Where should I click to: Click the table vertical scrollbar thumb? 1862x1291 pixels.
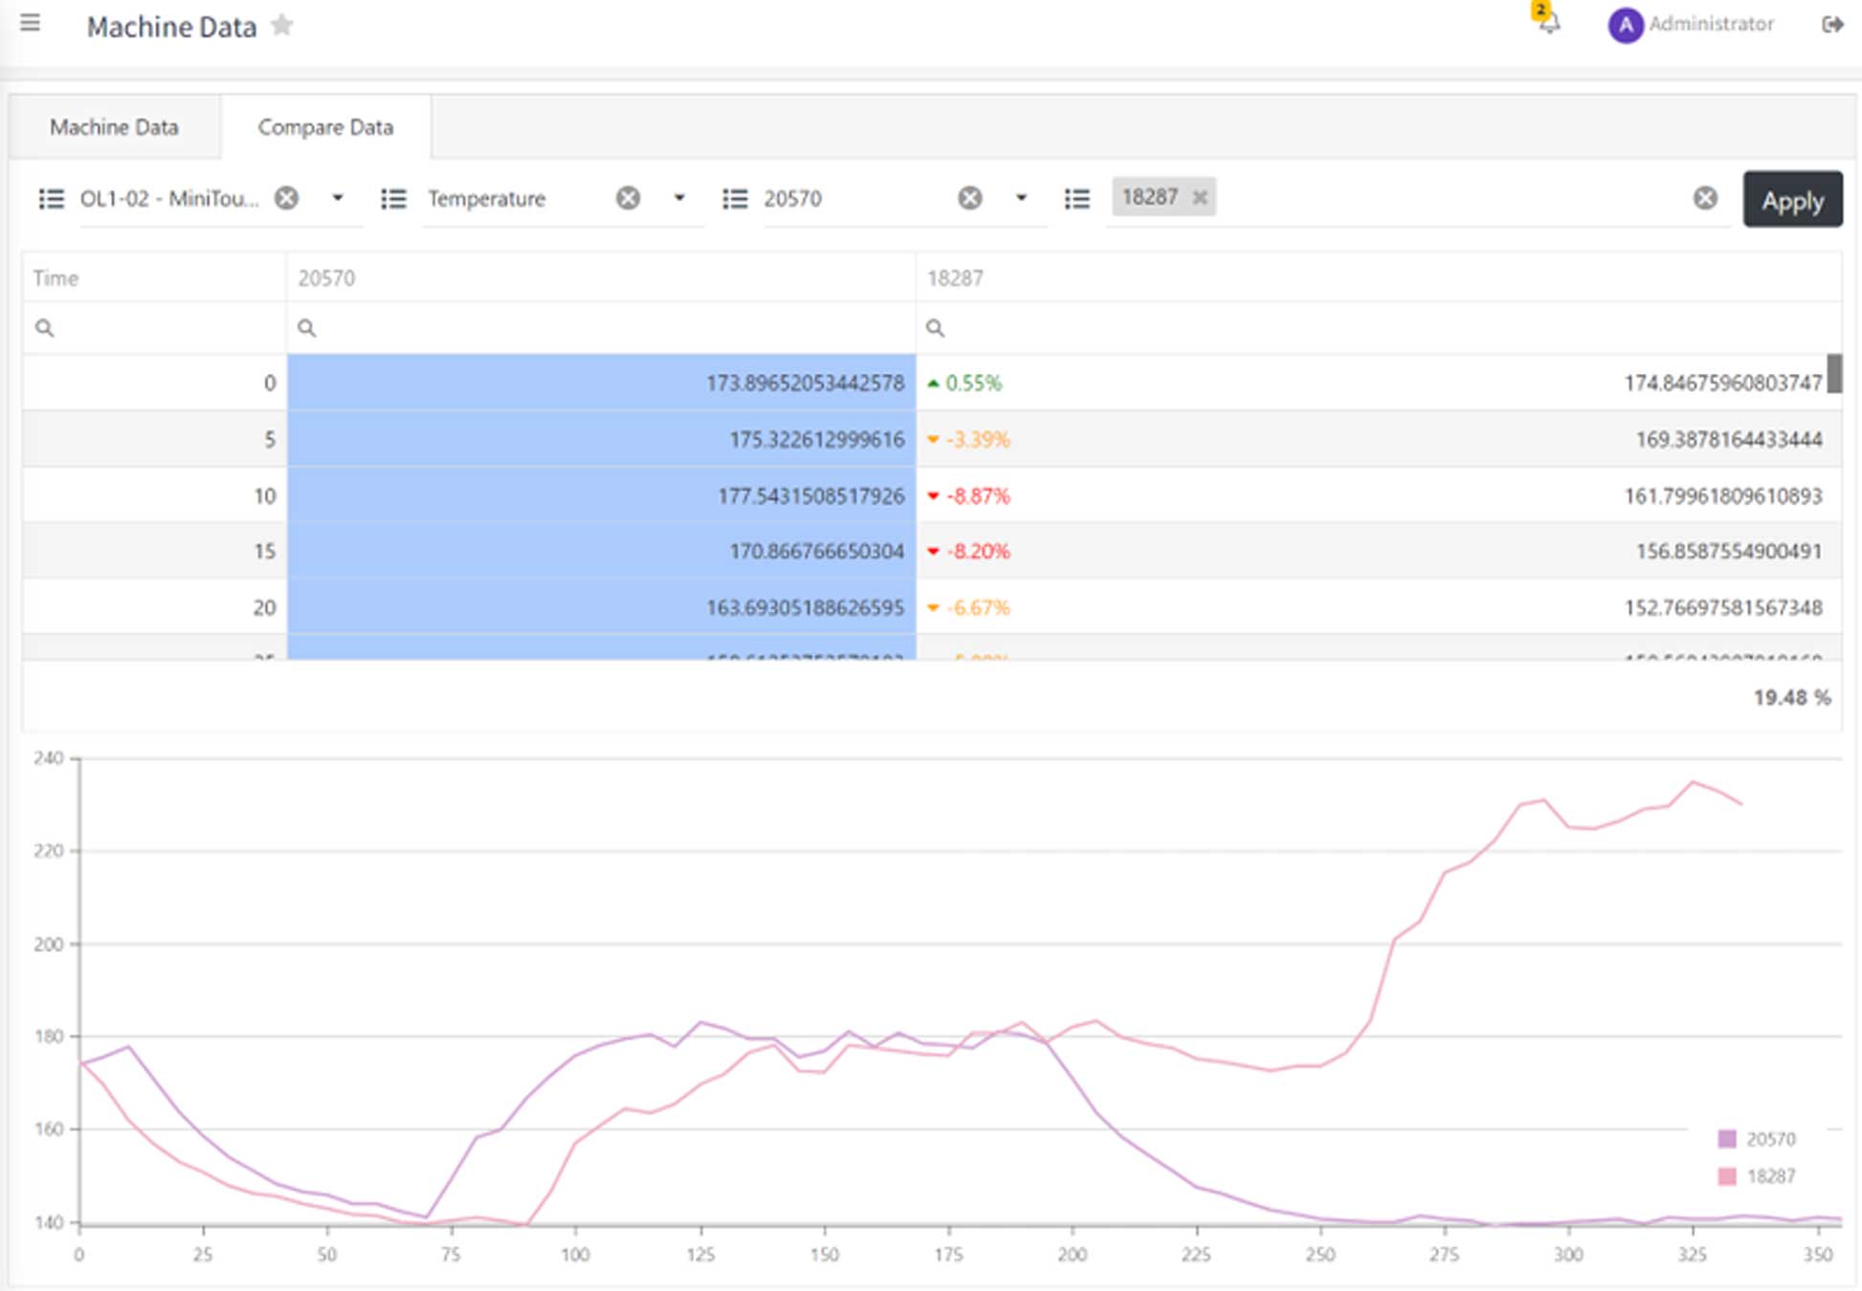(1834, 374)
